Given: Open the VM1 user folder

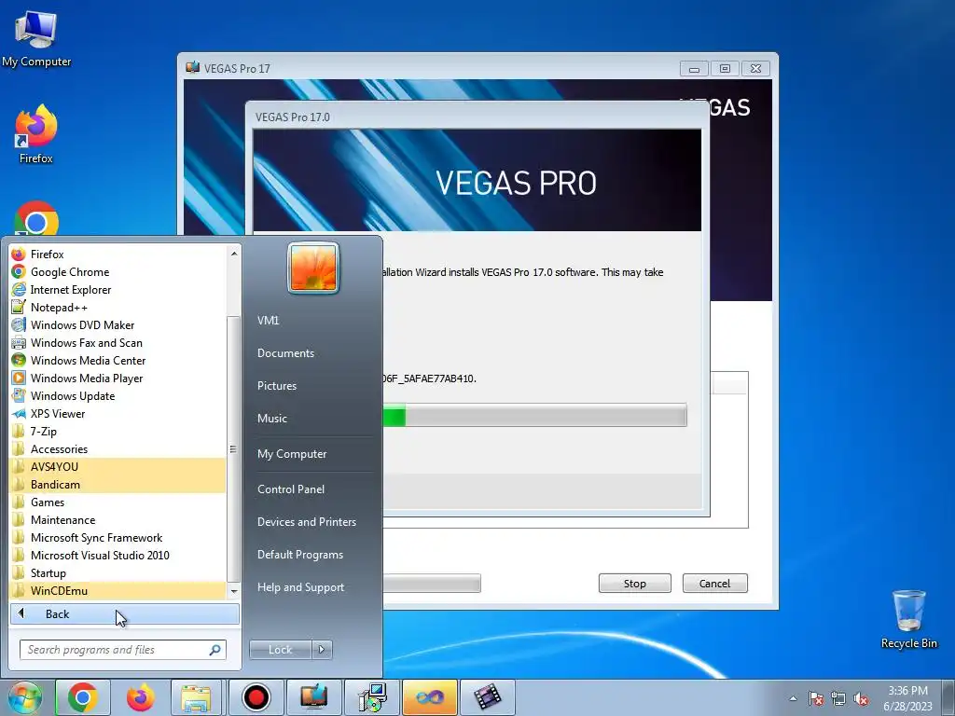Looking at the screenshot, I should (x=268, y=321).
